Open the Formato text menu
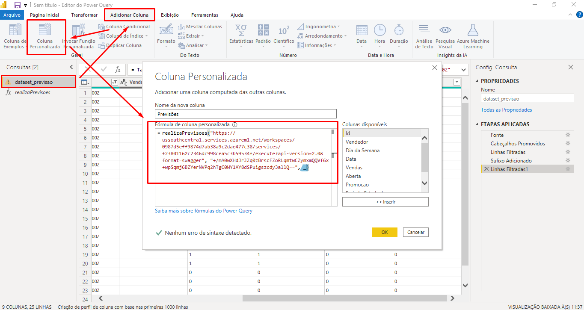 tap(166, 36)
